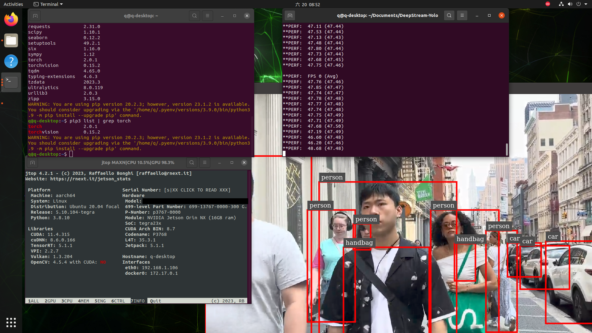Open the hamburger menu in the jtop window
This screenshot has height=333, width=592.
(204, 162)
